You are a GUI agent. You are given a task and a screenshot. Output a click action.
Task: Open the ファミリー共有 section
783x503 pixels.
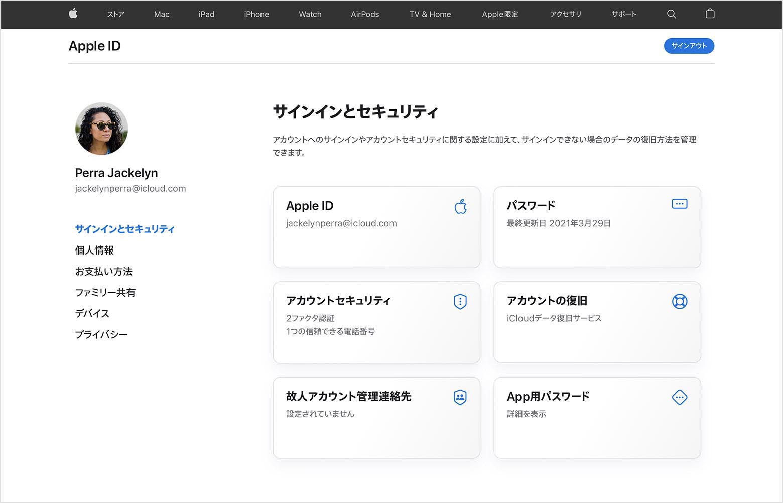(105, 292)
